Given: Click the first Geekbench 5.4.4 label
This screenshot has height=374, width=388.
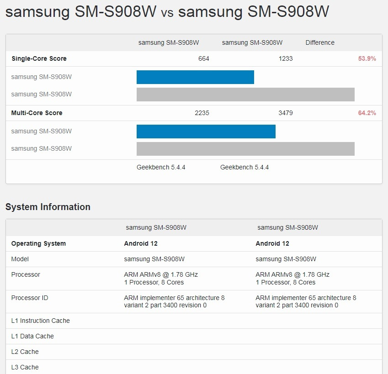Looking at the screenshot, I should click(x=161, y=167).
